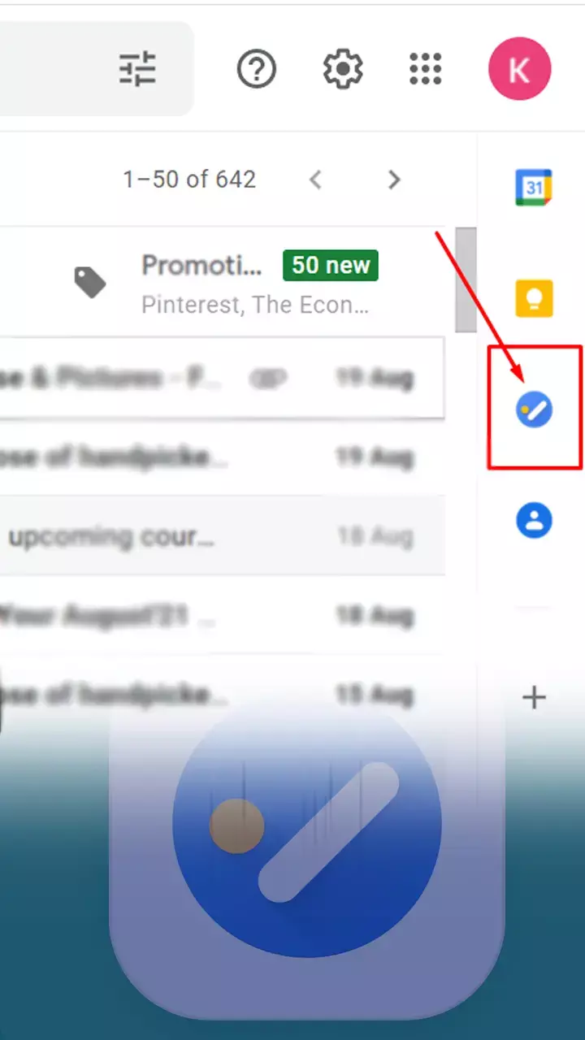
Task: Open the Support help icon
Action: click(x=257, y=69)
